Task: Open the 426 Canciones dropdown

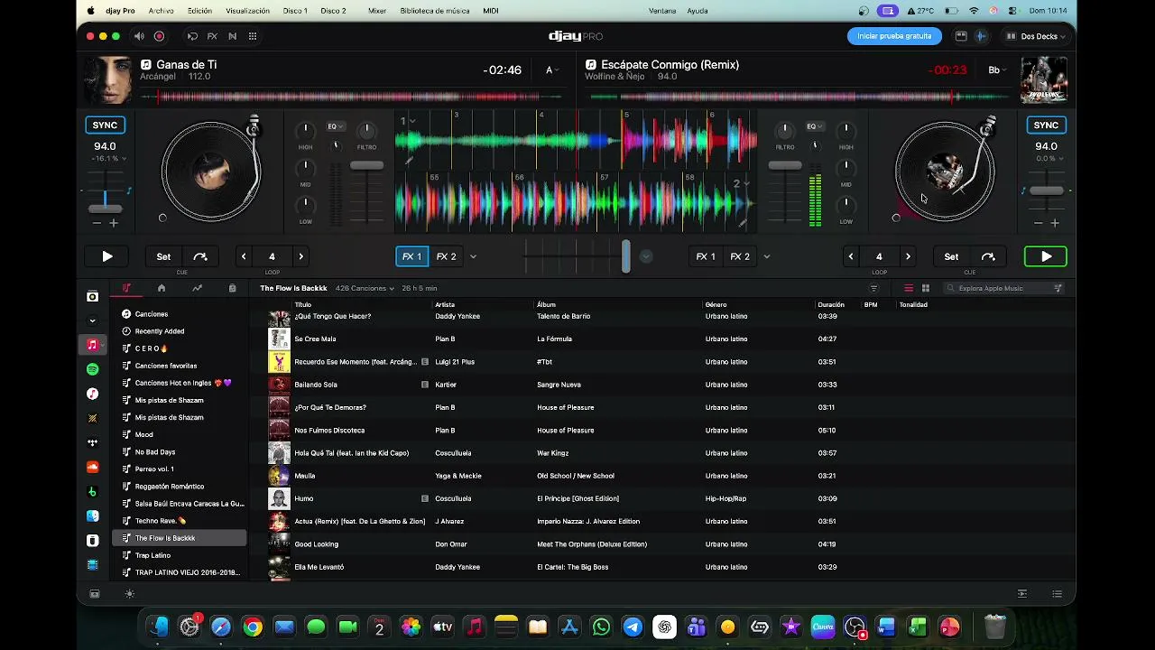Action: point(365,288)
